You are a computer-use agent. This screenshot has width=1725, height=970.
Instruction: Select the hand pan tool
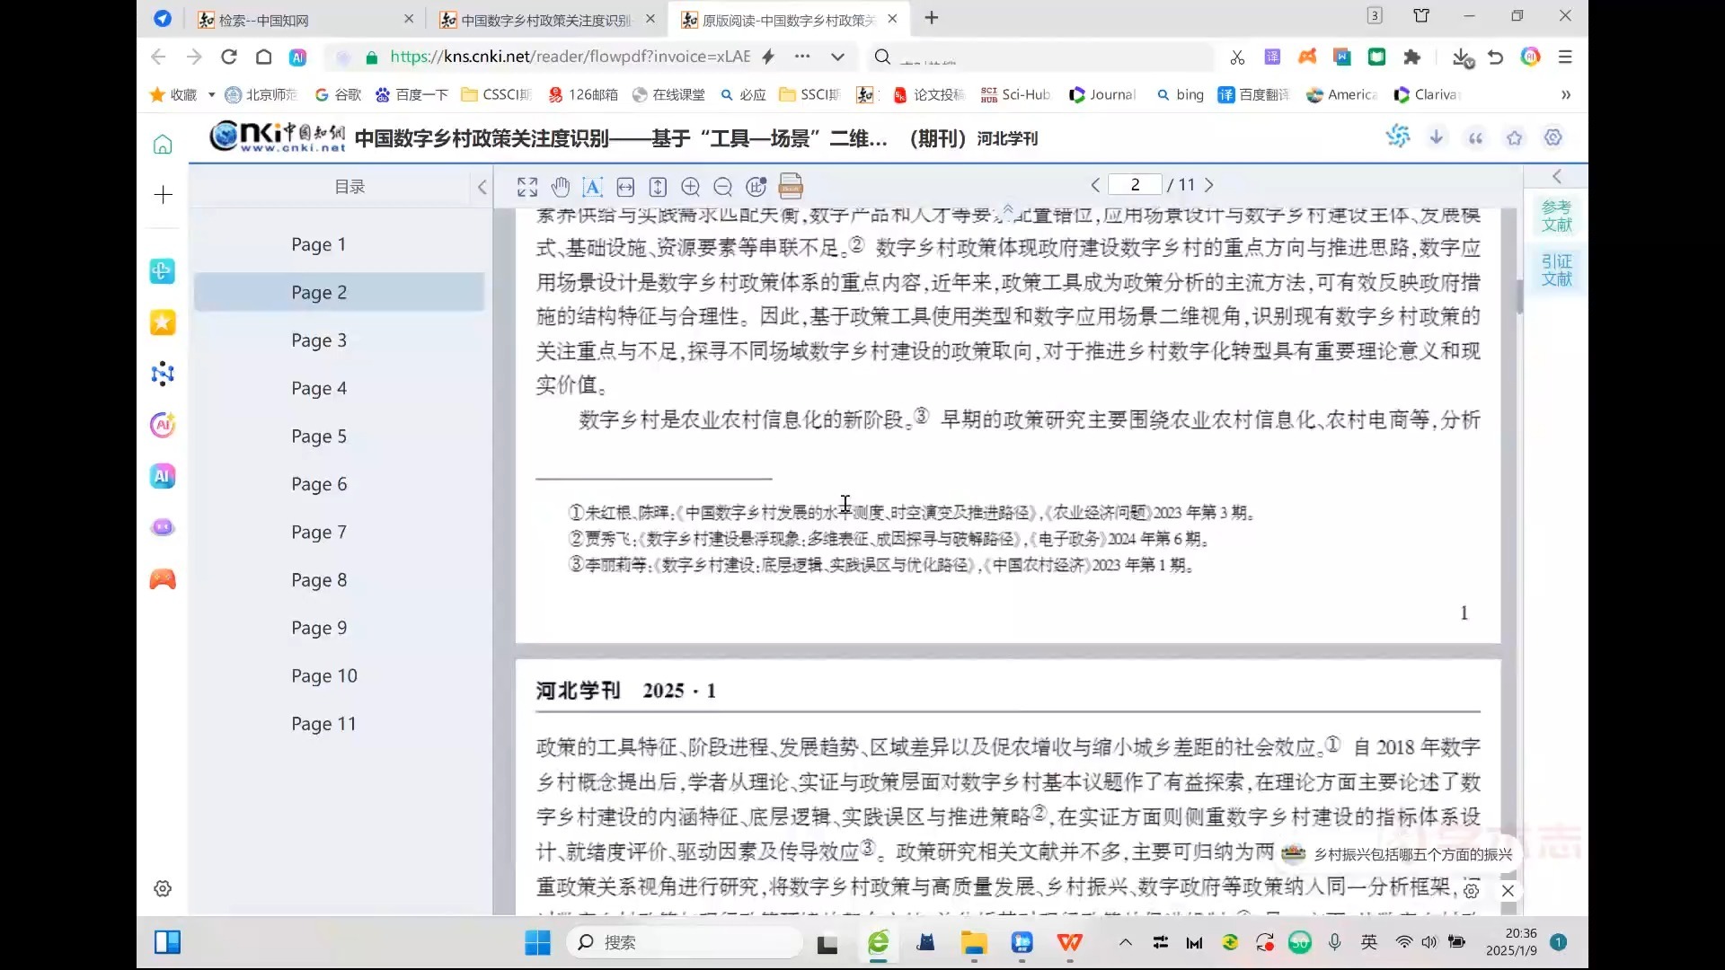[x=561, y=187]
